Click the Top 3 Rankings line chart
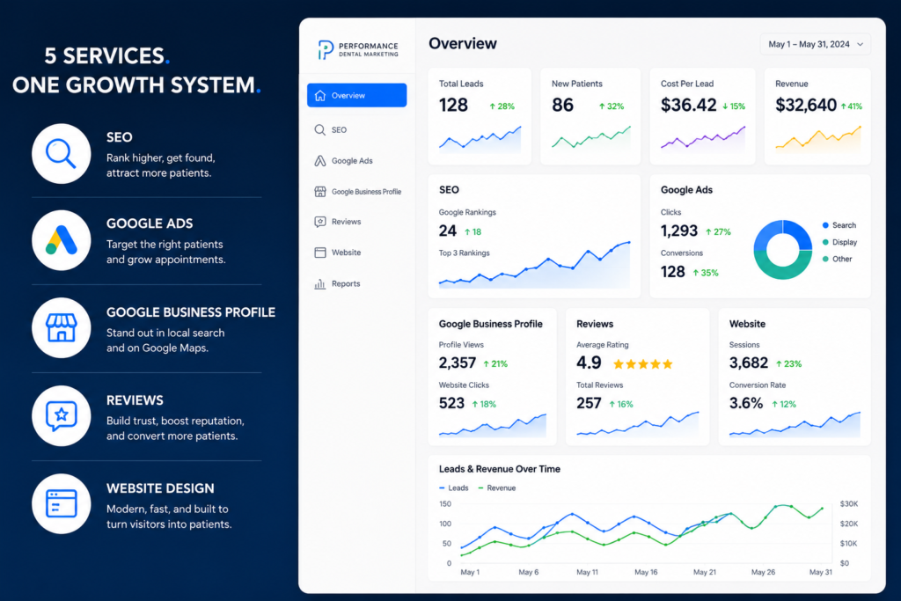Viewport: 901px width, 601px height. tap(534, 265)
